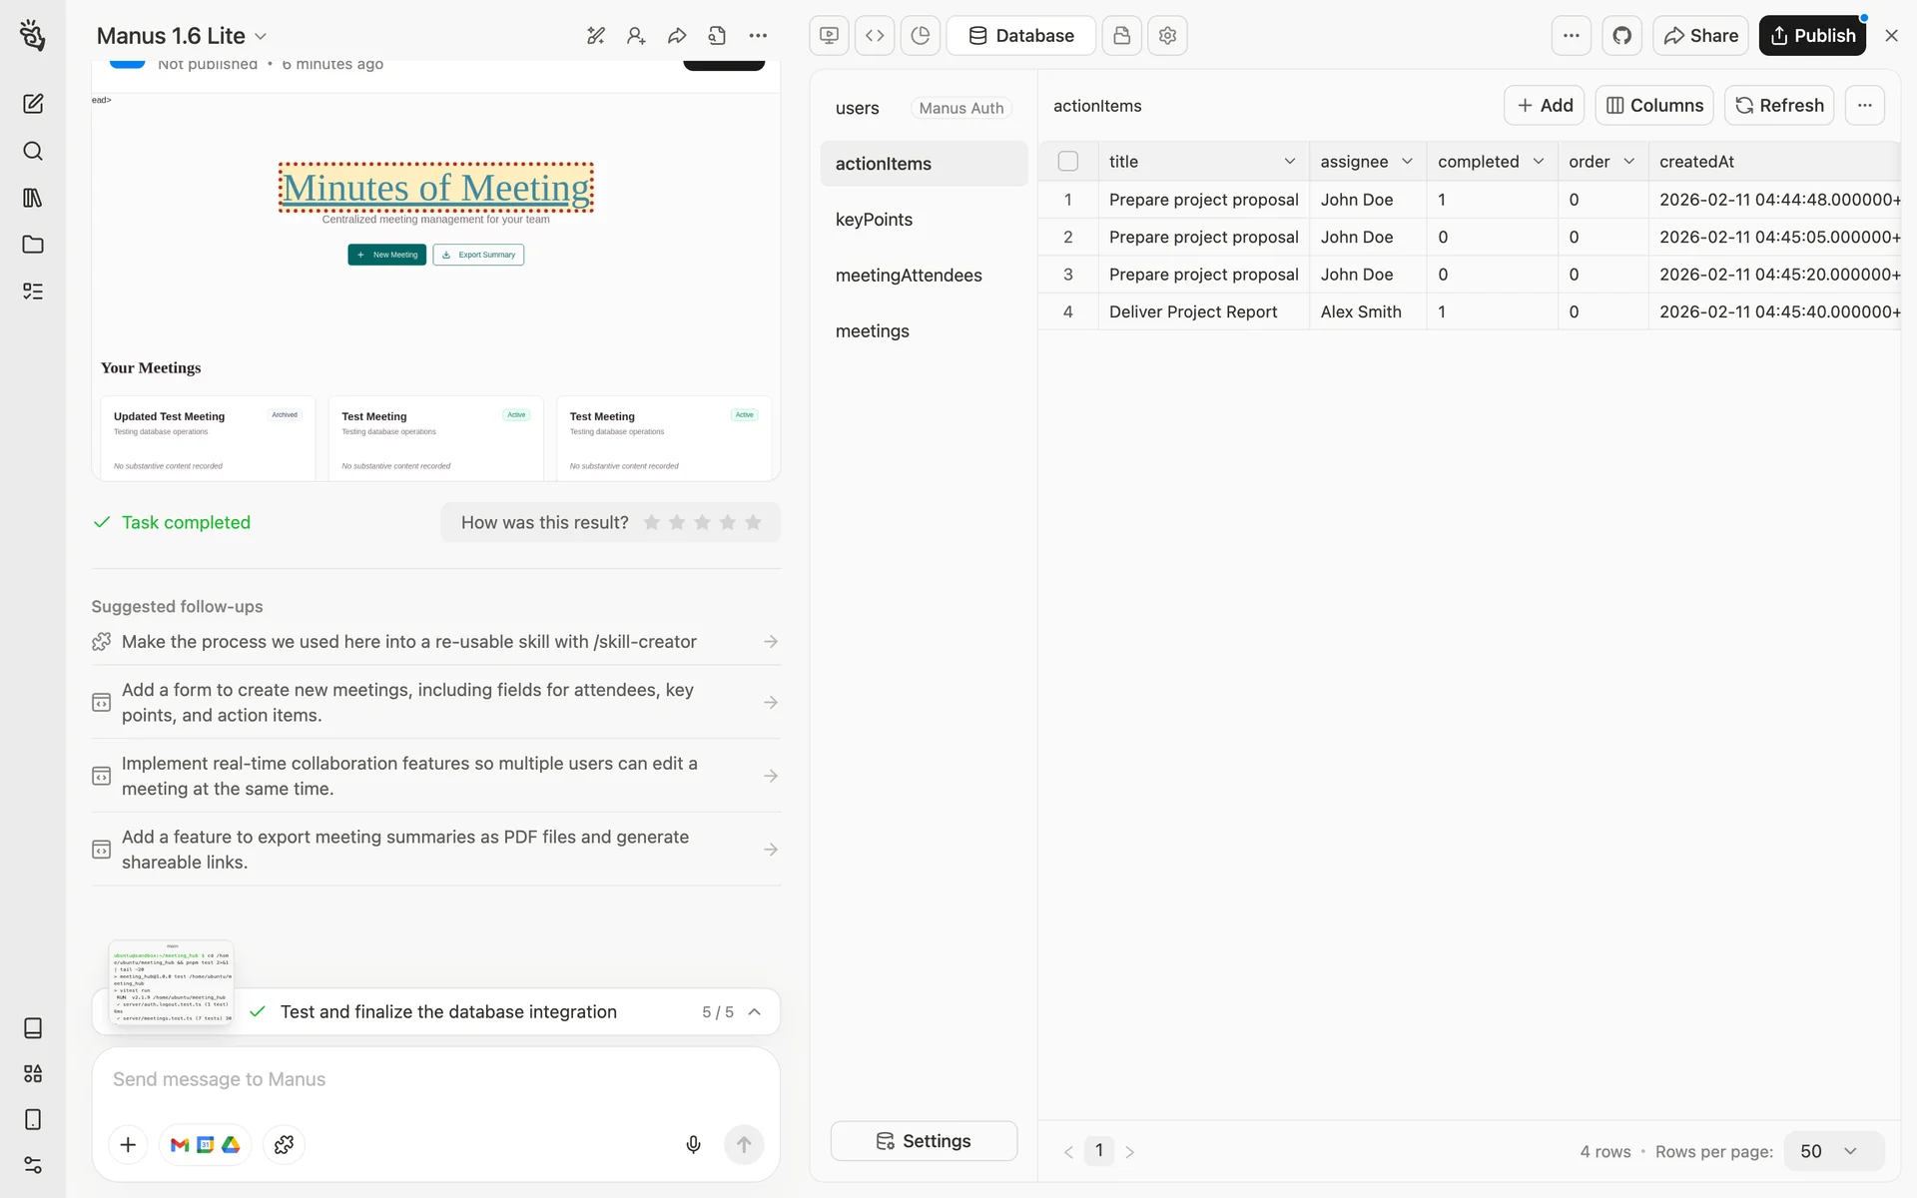
Task: Click the search icon in sidebar
Action: 33,151
